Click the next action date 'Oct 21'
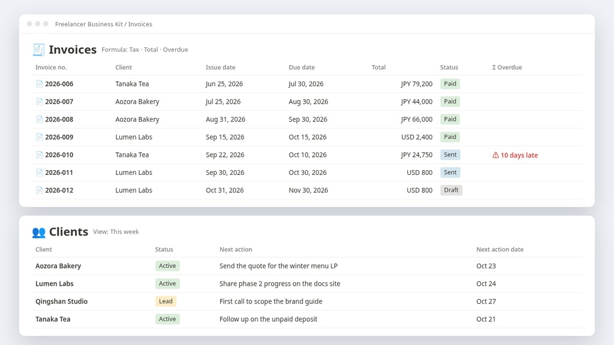This screenshot has height=345, width=614. click(486, 319)
